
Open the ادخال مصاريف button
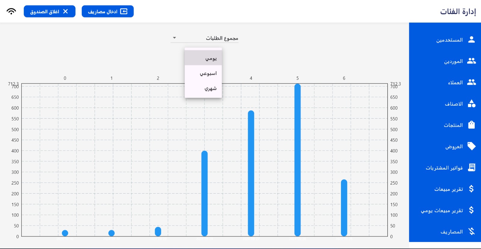(x=108, y=11)
